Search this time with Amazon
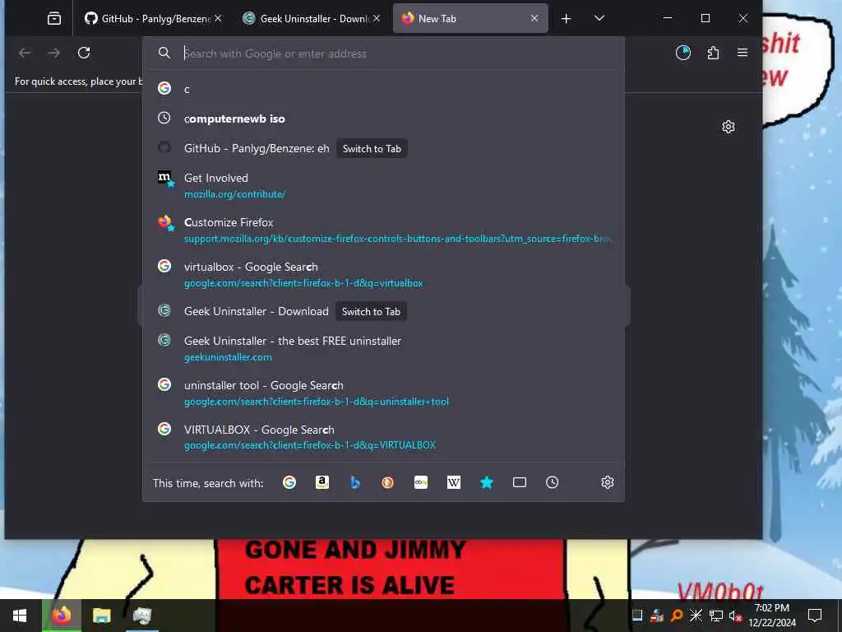 click(x=322, y=482)
